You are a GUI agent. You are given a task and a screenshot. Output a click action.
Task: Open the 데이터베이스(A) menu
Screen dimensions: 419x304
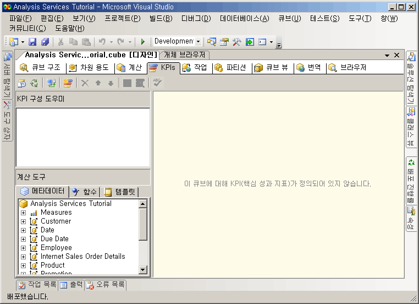[245, 19]
